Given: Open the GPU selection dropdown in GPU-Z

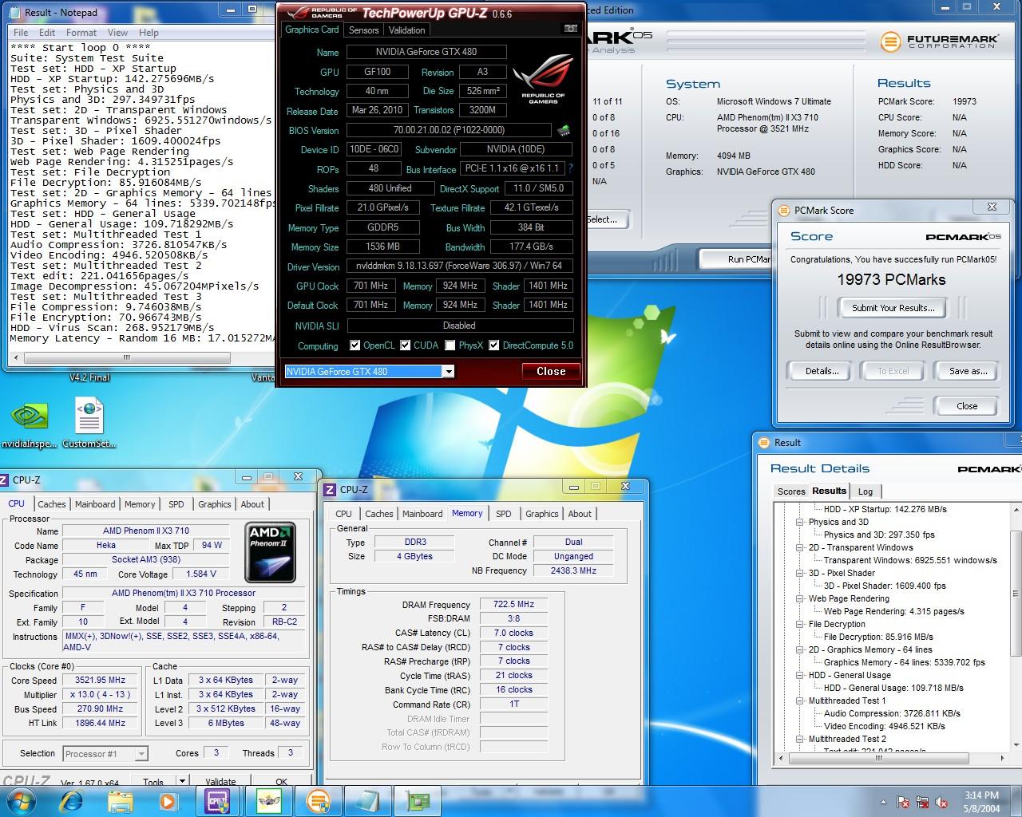Looking at the screenshot, I should 449,372.
